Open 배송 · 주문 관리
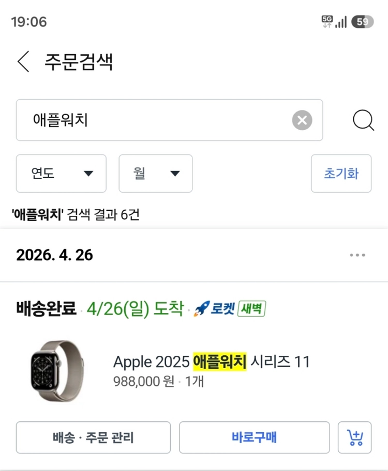 point(93,437)
